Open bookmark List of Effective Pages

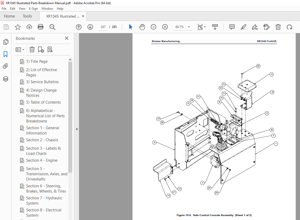42,72
